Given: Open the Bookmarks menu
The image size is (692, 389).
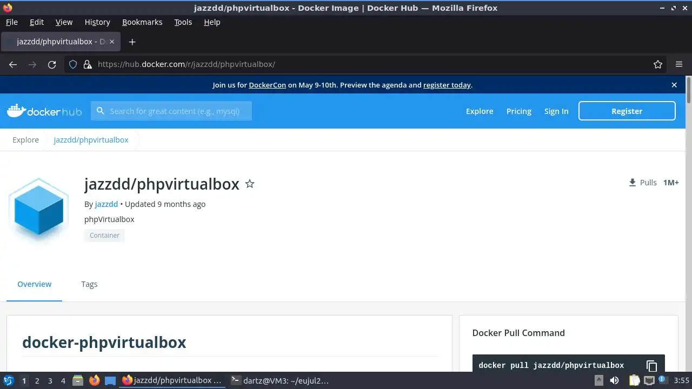Looking at the screenshot, I should (142, 22).
